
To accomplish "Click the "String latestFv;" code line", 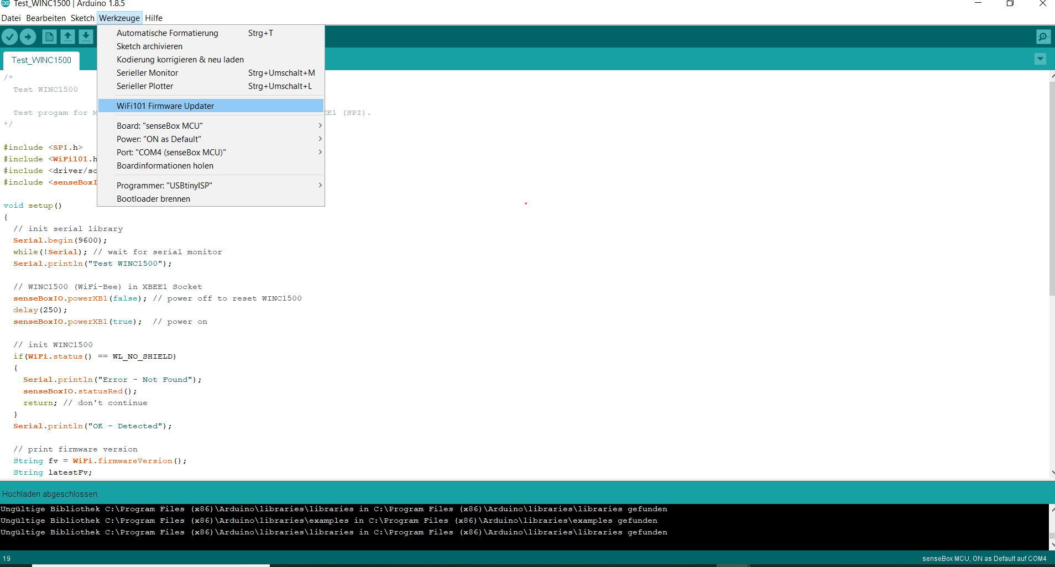I will [x=53, y=473].
